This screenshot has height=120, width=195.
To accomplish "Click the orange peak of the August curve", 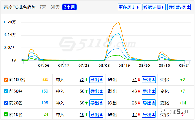I will pyautogui.click(x=119, y=23).
